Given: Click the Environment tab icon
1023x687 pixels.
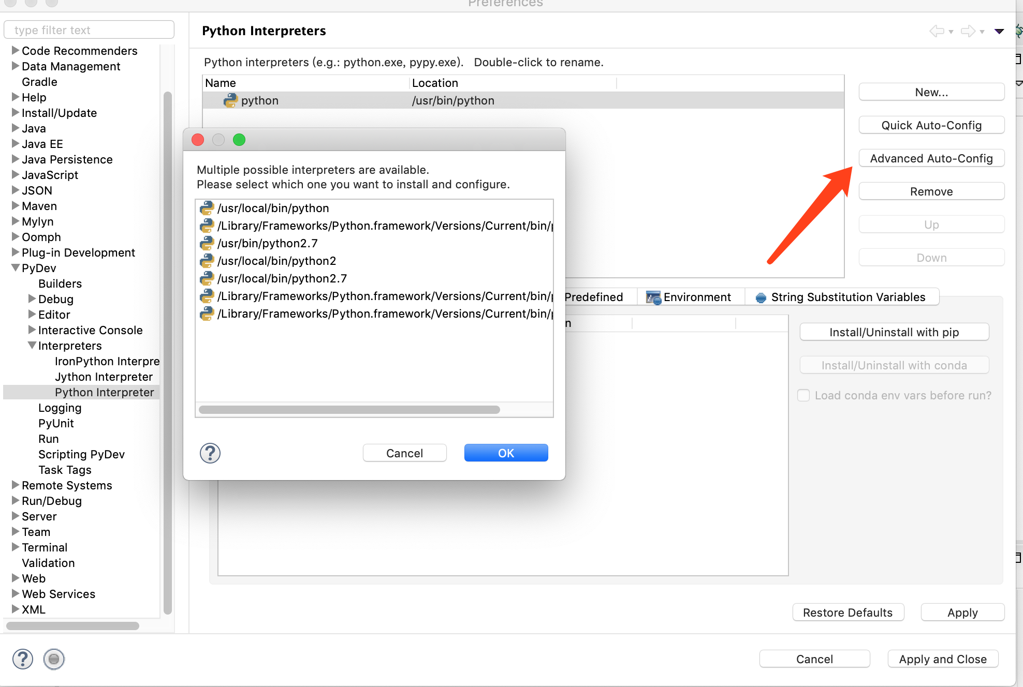Looking at the screenshot, I should coord(653,297).
